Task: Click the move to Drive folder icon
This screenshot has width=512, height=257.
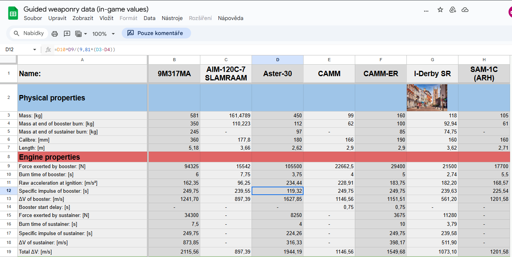Action: [x=453, y=10]
